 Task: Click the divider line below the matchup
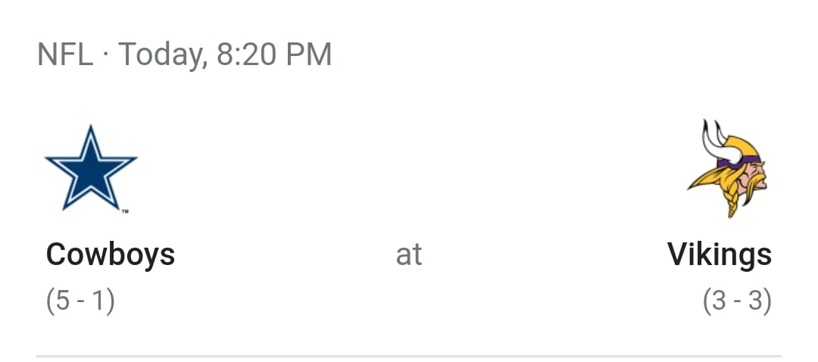coord(409,354)
